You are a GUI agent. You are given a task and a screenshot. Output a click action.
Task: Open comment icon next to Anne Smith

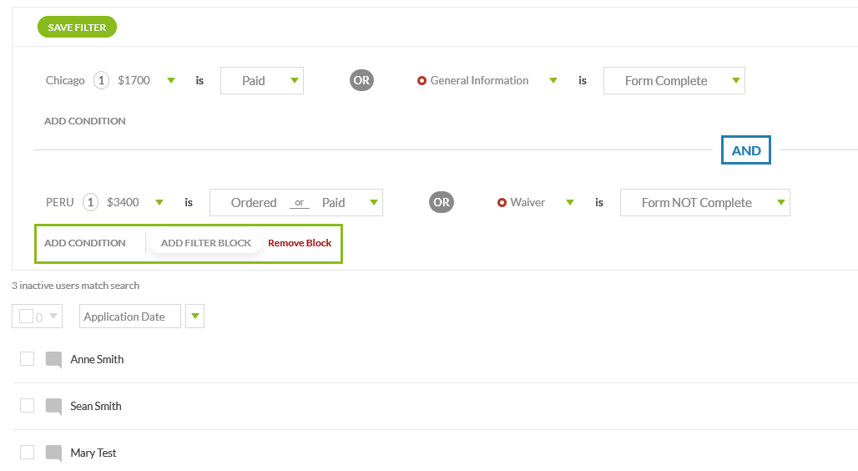tap(53, 360)
